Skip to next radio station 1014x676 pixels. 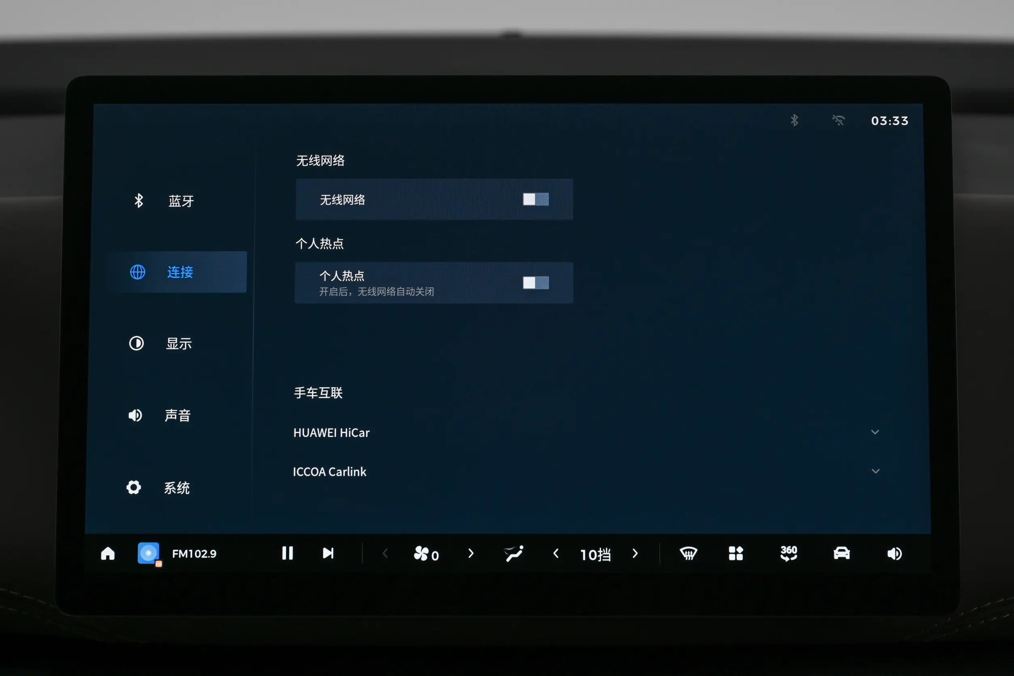[328, 553]
